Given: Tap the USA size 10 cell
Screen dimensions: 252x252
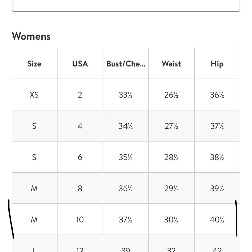Looking at the screenshot, I should click(80, 219).
